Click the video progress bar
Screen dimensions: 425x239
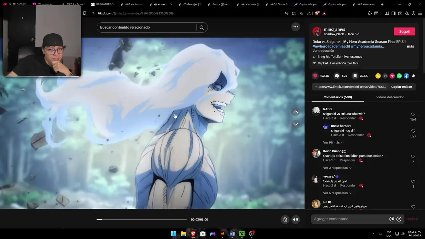(141, 219)
